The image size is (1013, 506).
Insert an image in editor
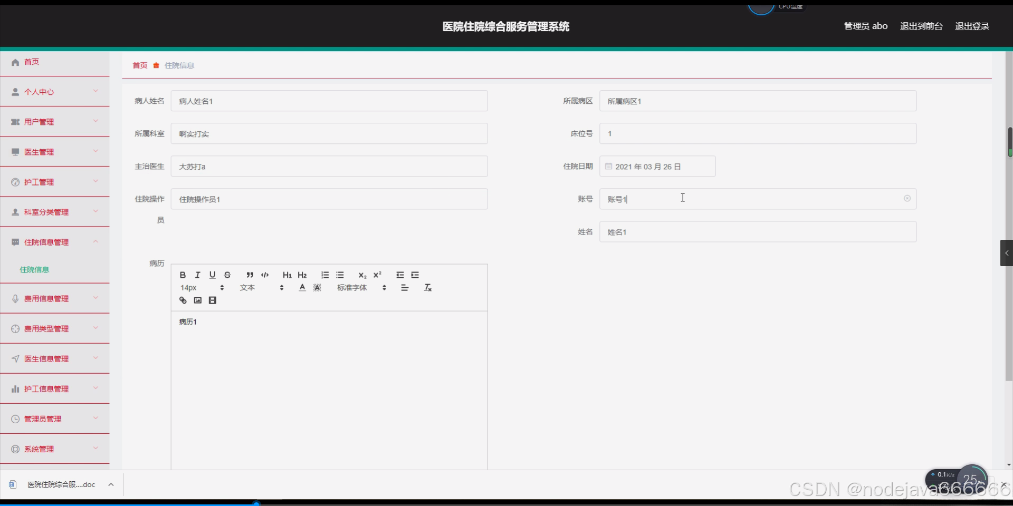click(x=198, y=300)
